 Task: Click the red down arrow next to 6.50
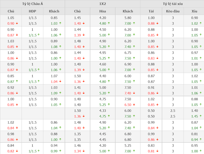[x=135, y=105]
